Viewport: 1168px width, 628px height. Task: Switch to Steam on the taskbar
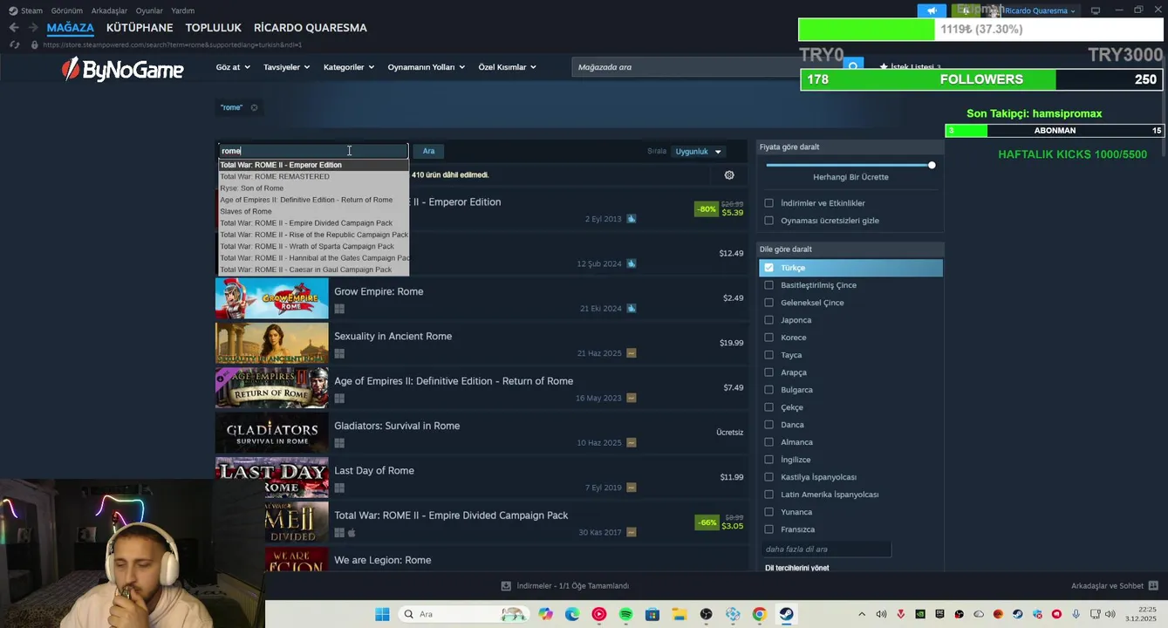[x=786, y=614]
